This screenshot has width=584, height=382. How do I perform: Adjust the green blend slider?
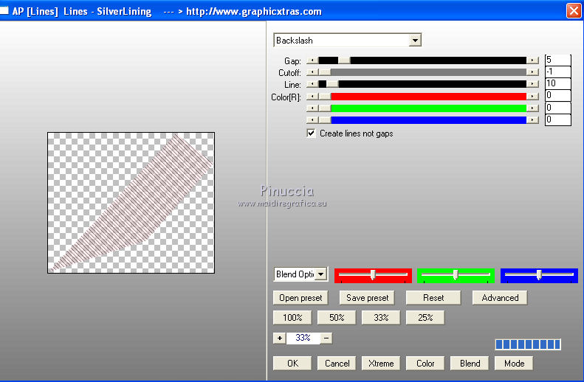[x=456, y=275]
